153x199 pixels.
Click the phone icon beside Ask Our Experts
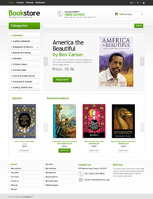60,14
